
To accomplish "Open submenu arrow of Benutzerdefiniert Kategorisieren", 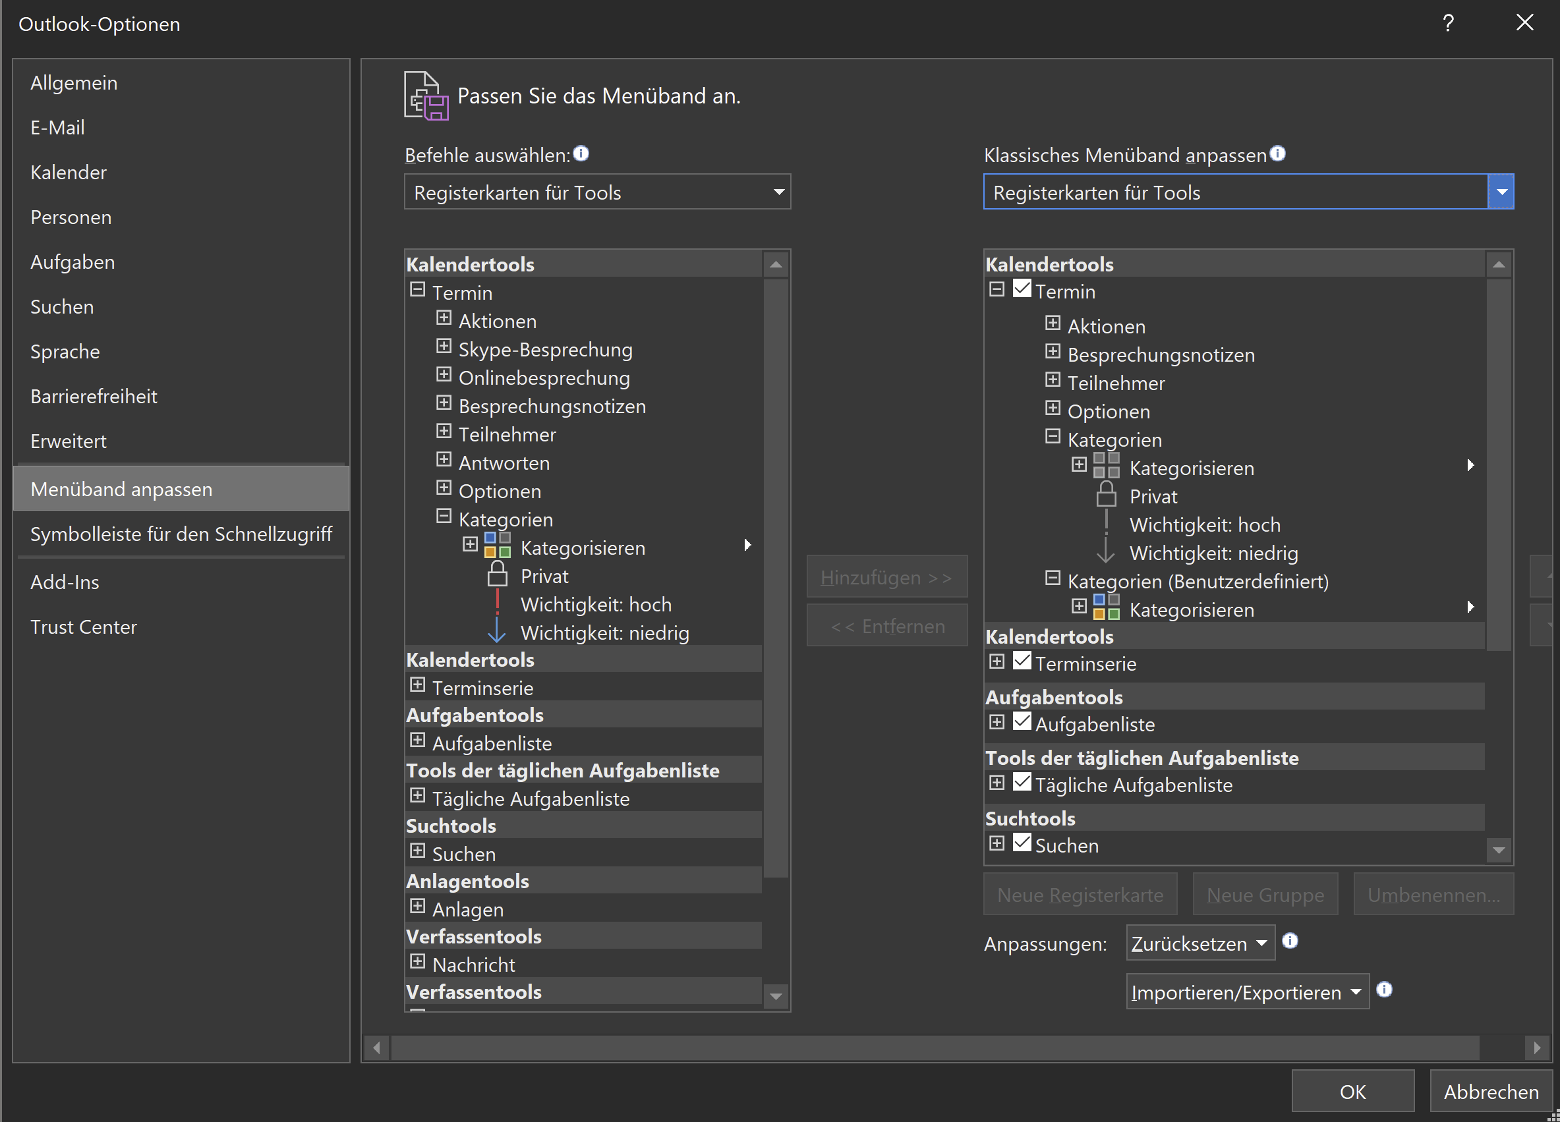I will tap(1470, 607).
